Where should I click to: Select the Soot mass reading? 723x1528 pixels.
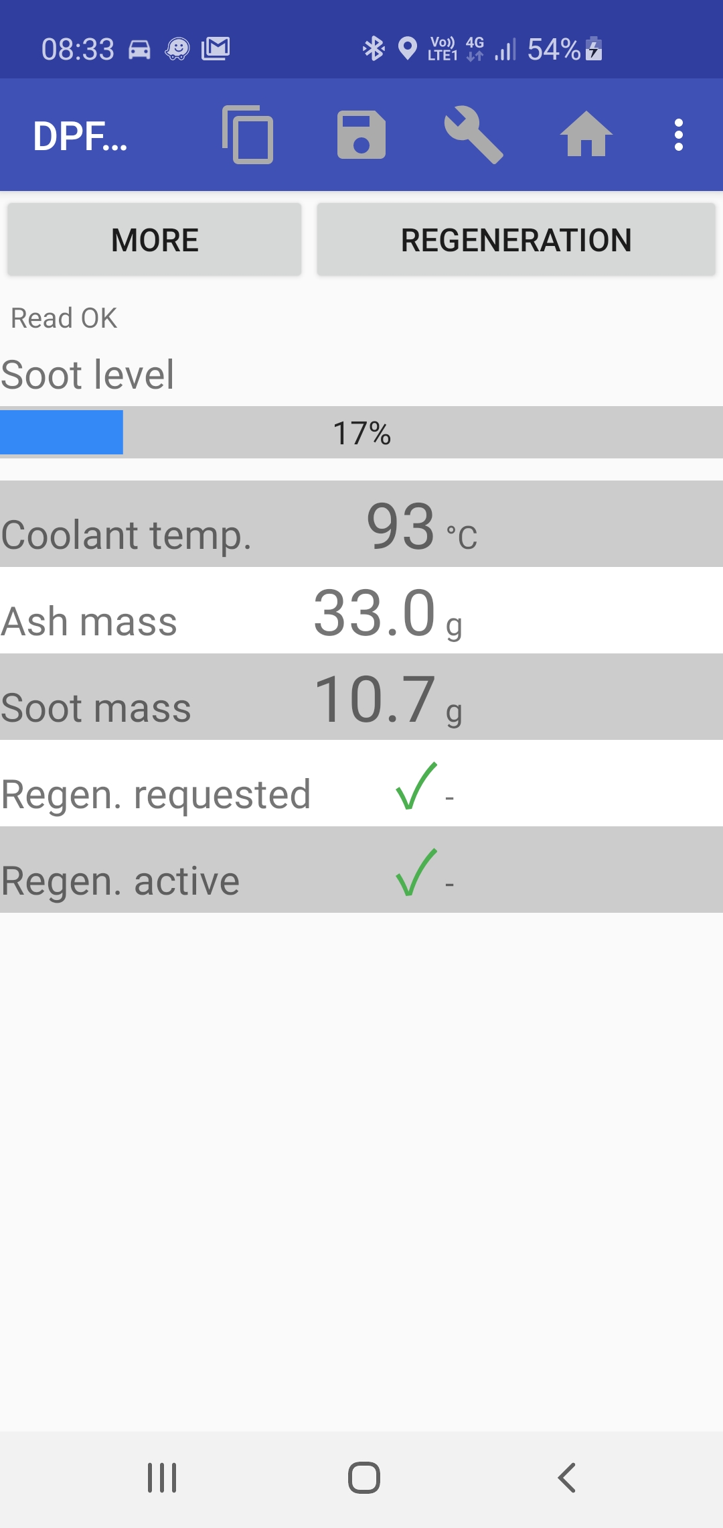375,699
